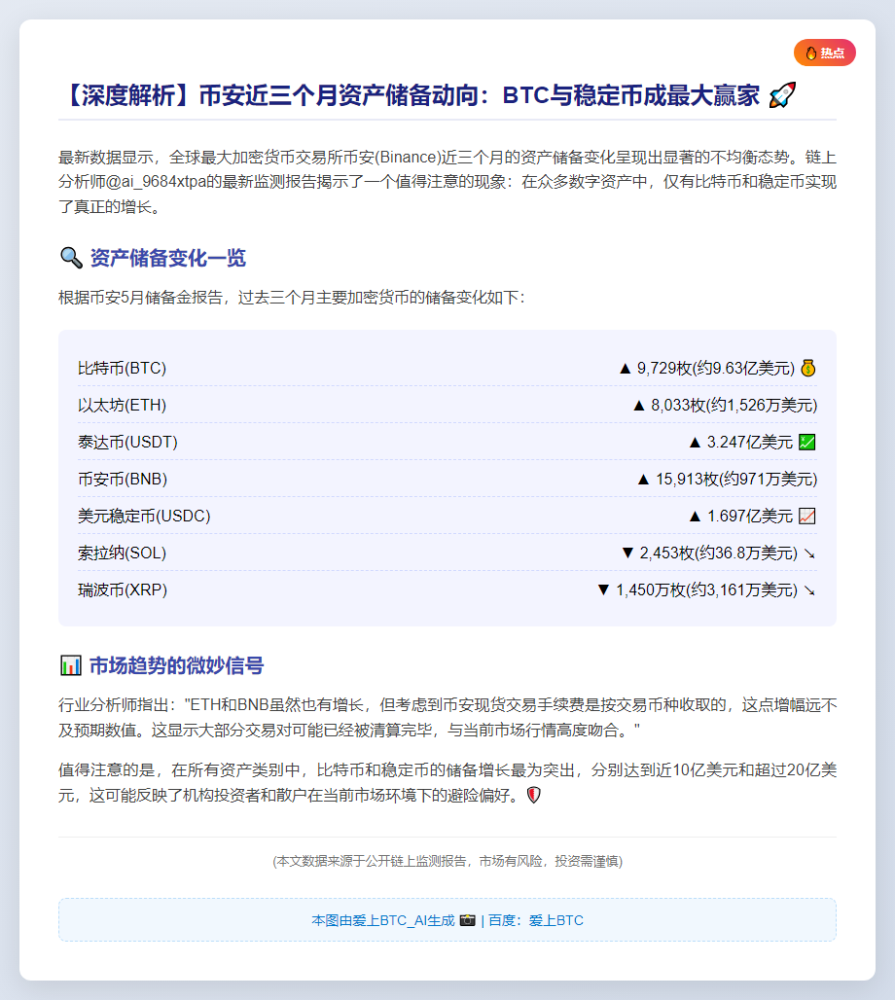The width and height of the screenshot is (895, 1000).
Task: Click the rocket emoji in the title
Action: (x=781, y=95)
